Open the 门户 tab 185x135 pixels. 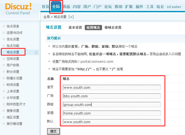98,7
